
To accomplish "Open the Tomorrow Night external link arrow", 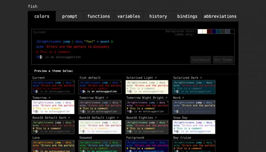I will click(107, 98).
